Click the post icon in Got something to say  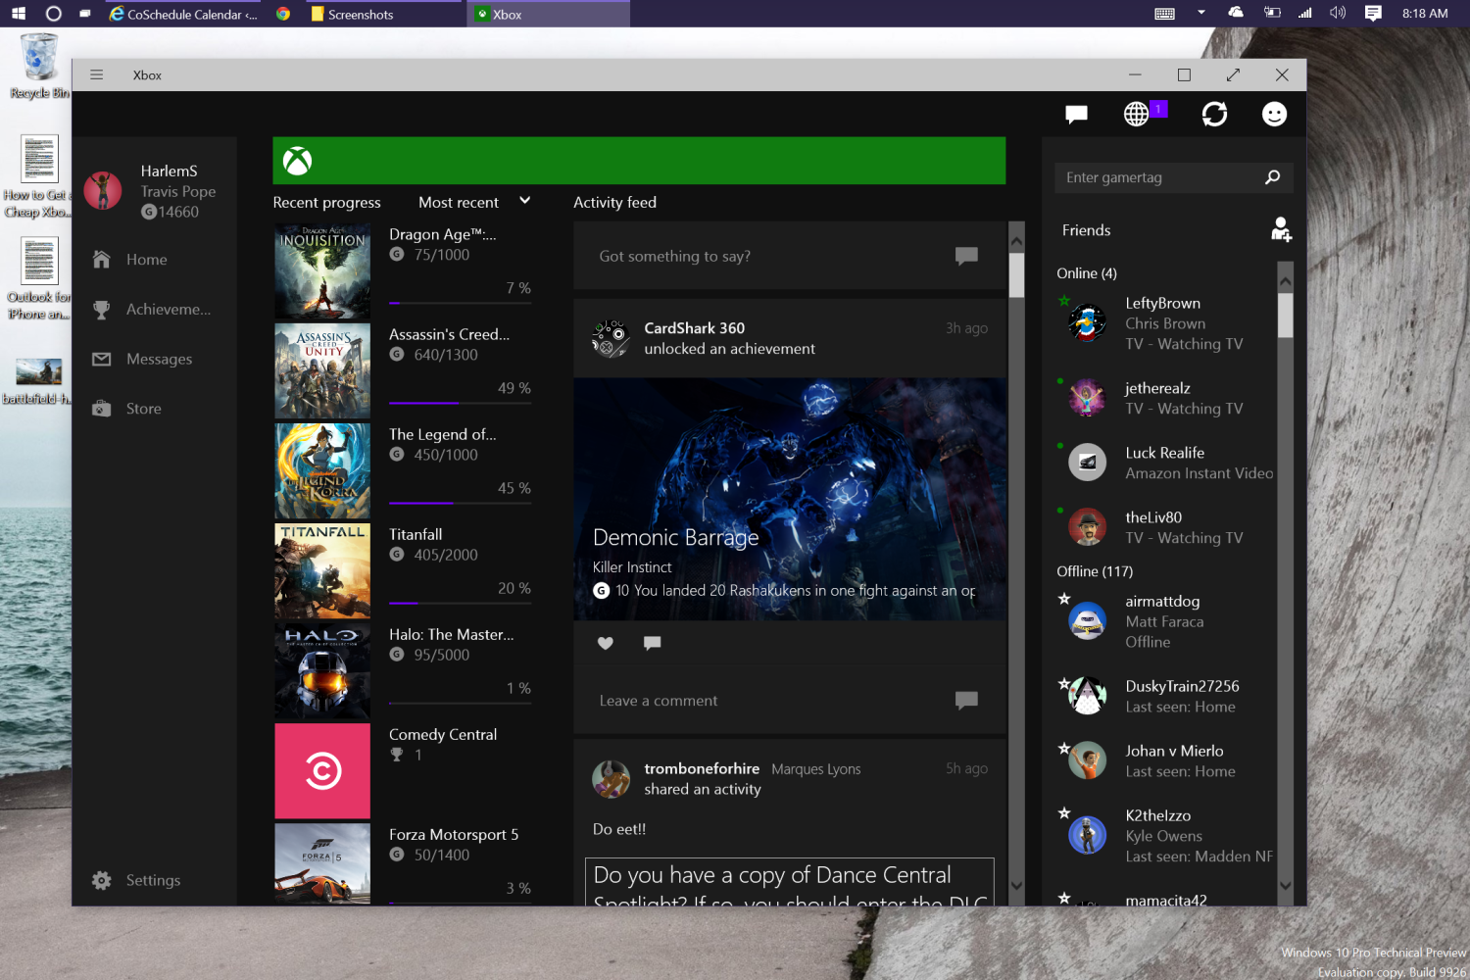pyautogui.click(x=966, y=256)
